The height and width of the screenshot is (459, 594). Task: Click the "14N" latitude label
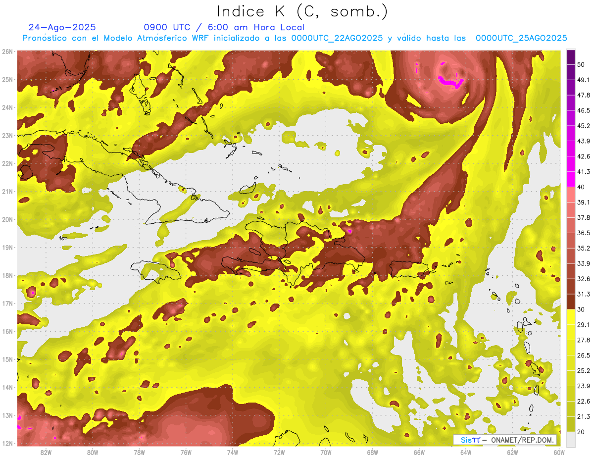(7, 388)
